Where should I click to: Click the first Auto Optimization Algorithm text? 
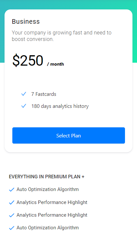click(x=48, y=189)
